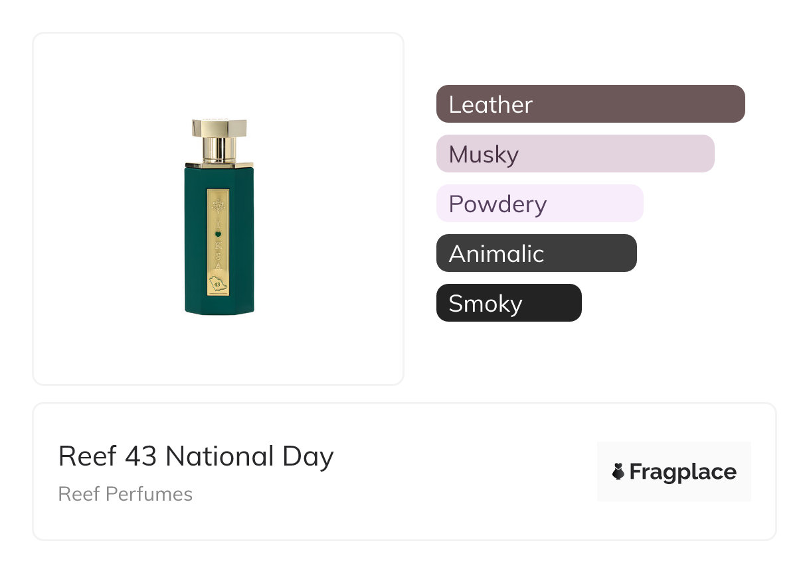Click the letter S on the gold label
The width and height of the screenshot is (809, 573).
tap(218, 257)
